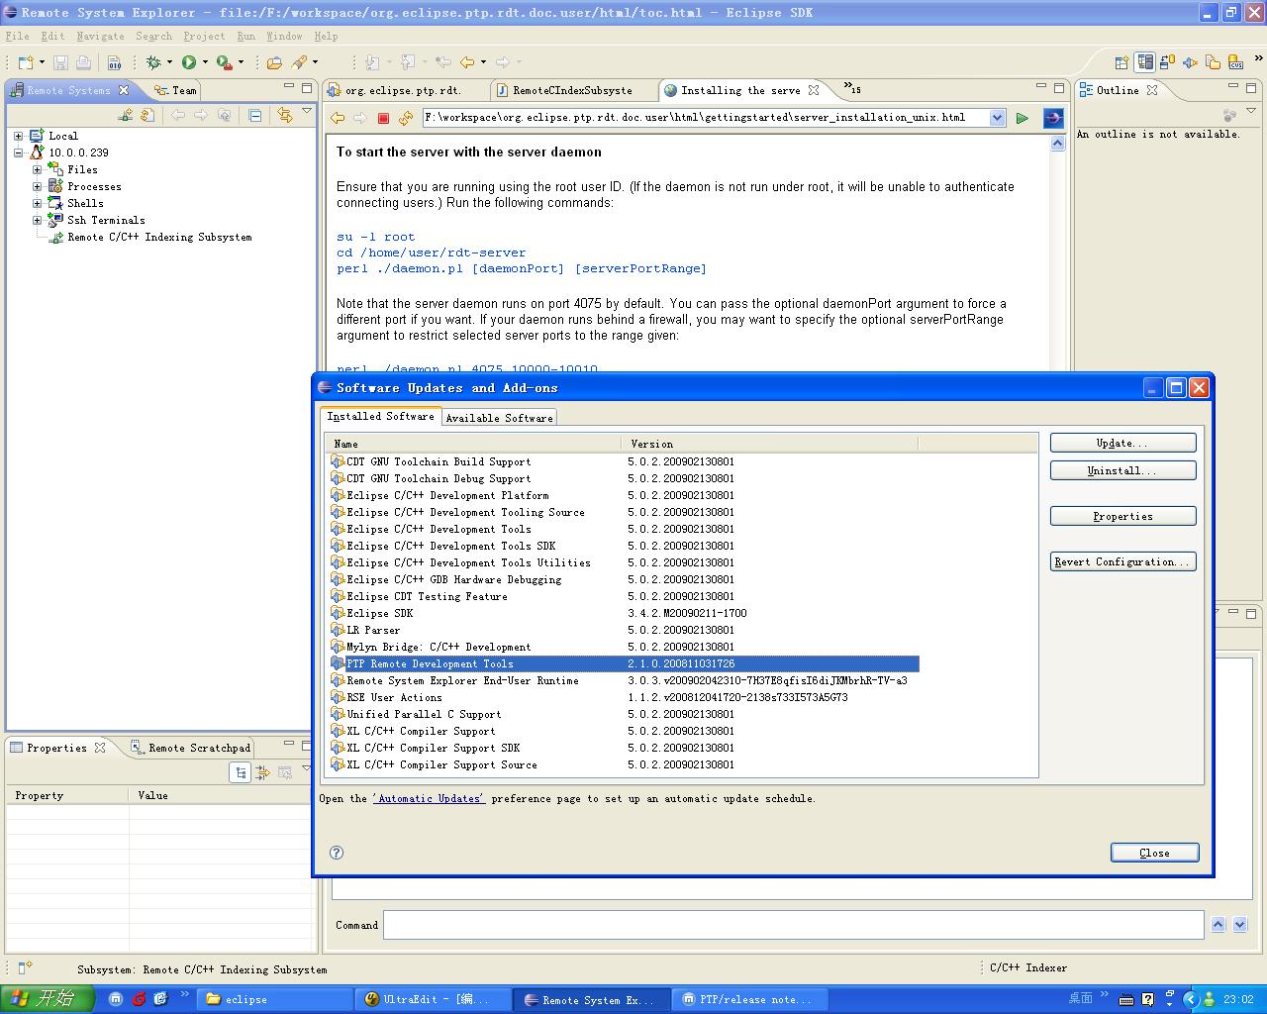This screenshot has width=1267, height=1014.
Task: Click the help question mark icon
Action: pos(337,853)
